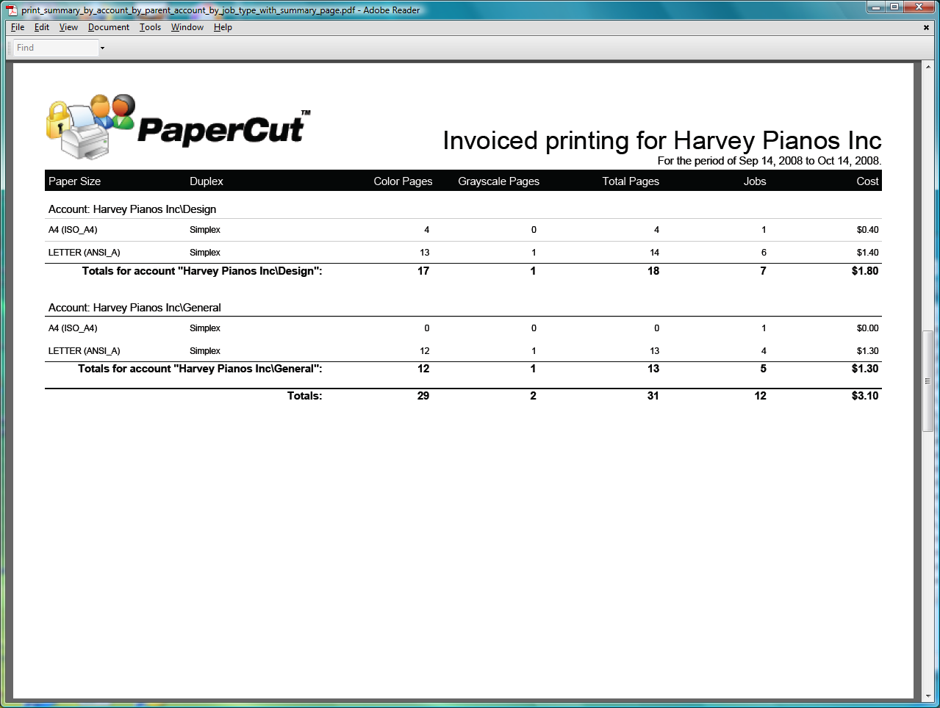Image resolution: width=940 pixels, height=708 pixels.
Task: Click 'Invoiced printing for Harvey Pianos Inc' title
Action: point(662,140)
